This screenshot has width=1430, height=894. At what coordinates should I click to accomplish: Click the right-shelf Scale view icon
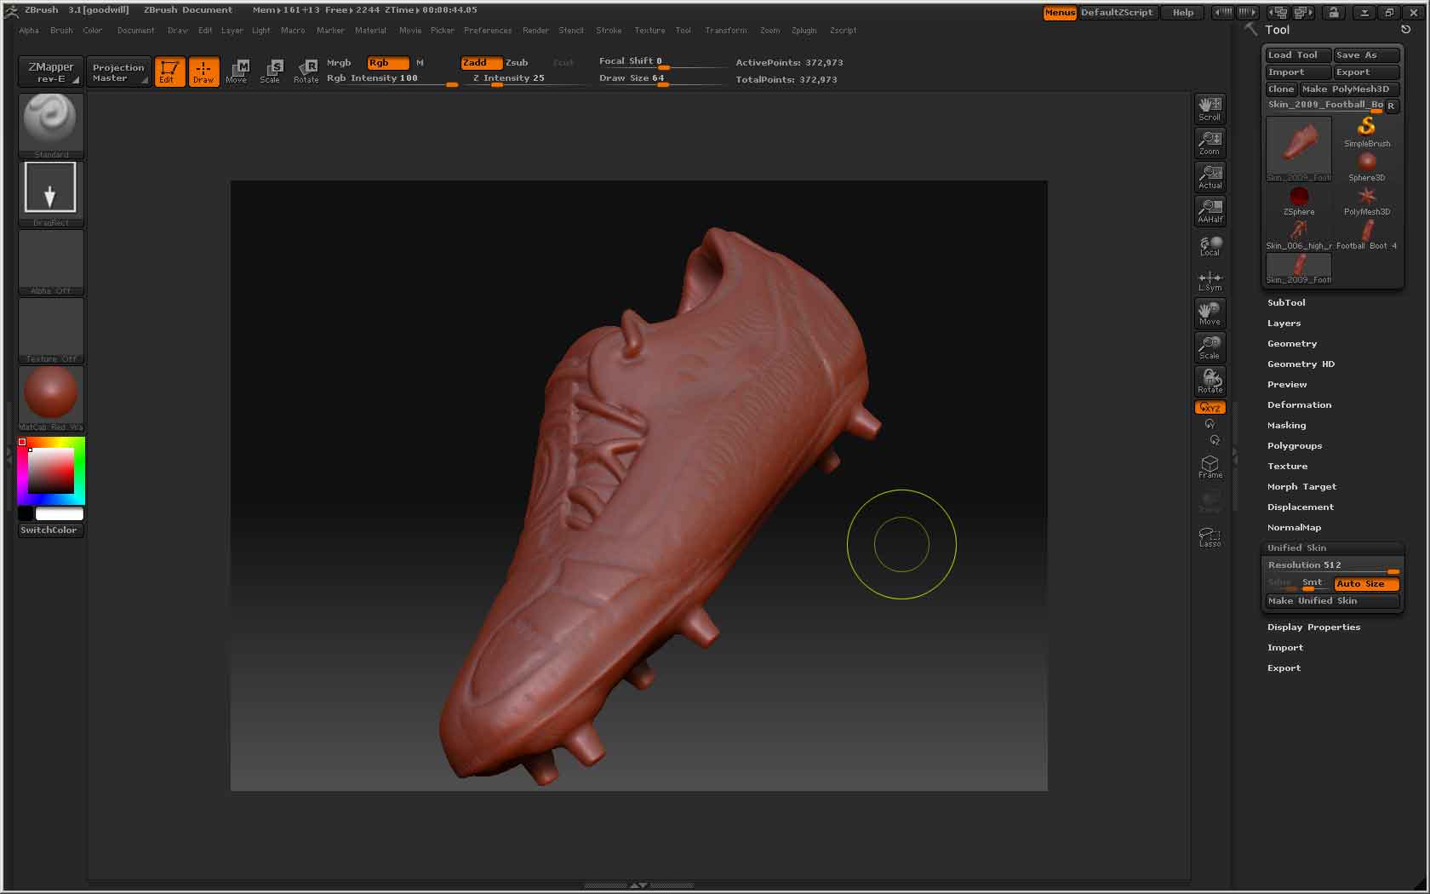[x=1210, y=347]
